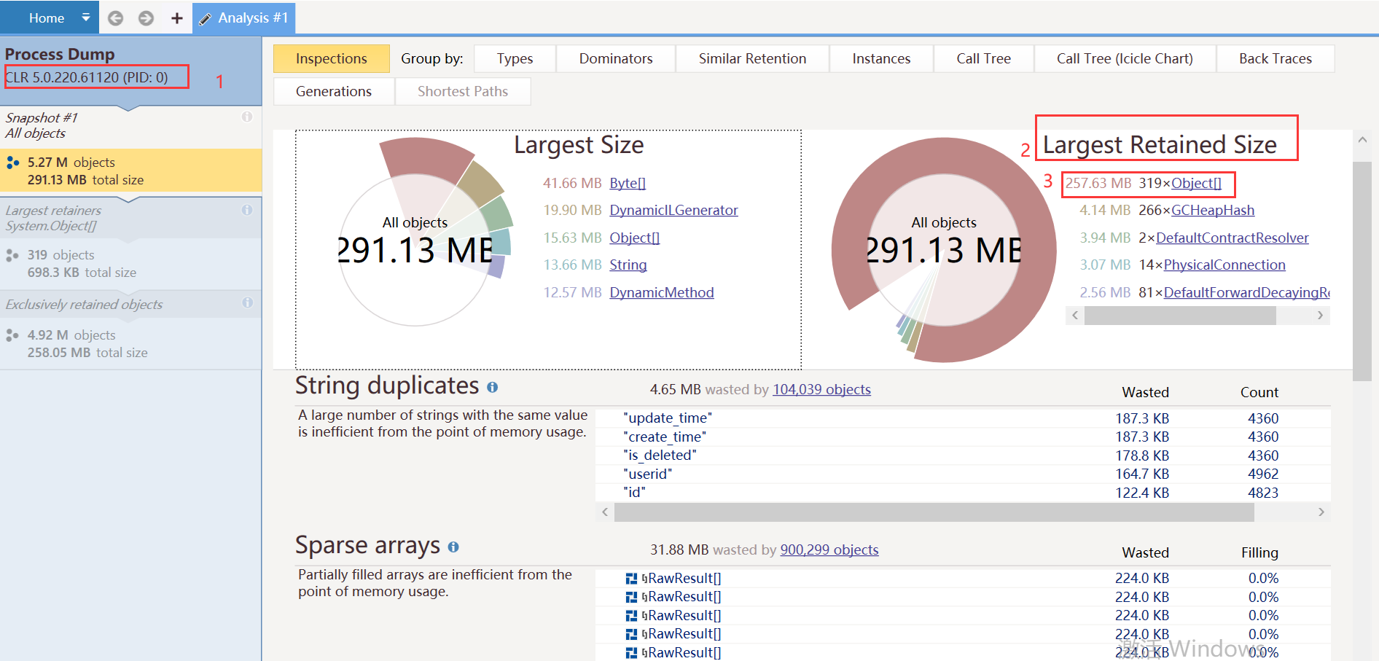Click the Largest Retained Size donut chart

coord(944,249)
